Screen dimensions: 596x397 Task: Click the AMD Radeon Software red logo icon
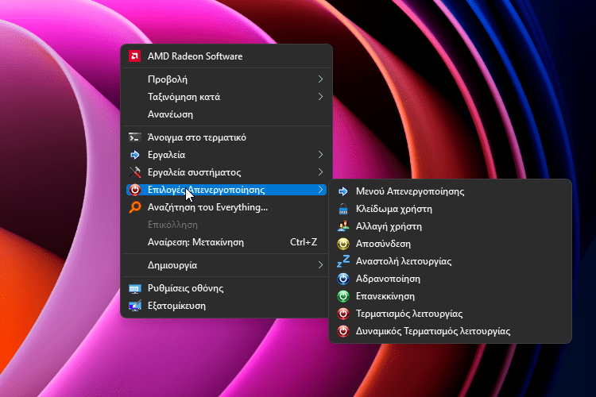[x=134, y=56]
